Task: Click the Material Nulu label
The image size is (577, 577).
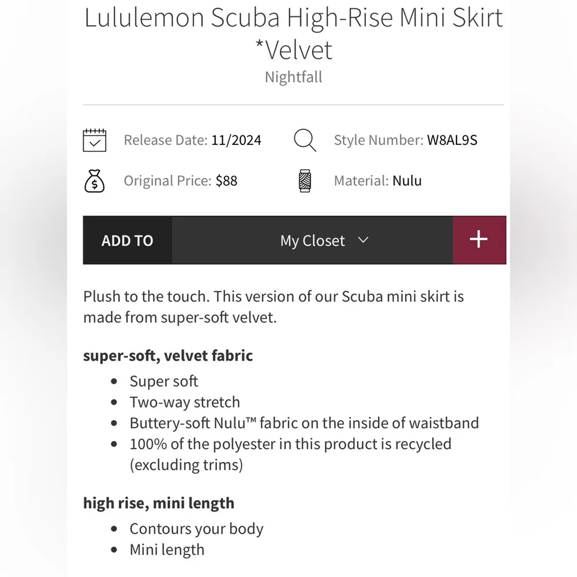Action: tap(377, 180)
